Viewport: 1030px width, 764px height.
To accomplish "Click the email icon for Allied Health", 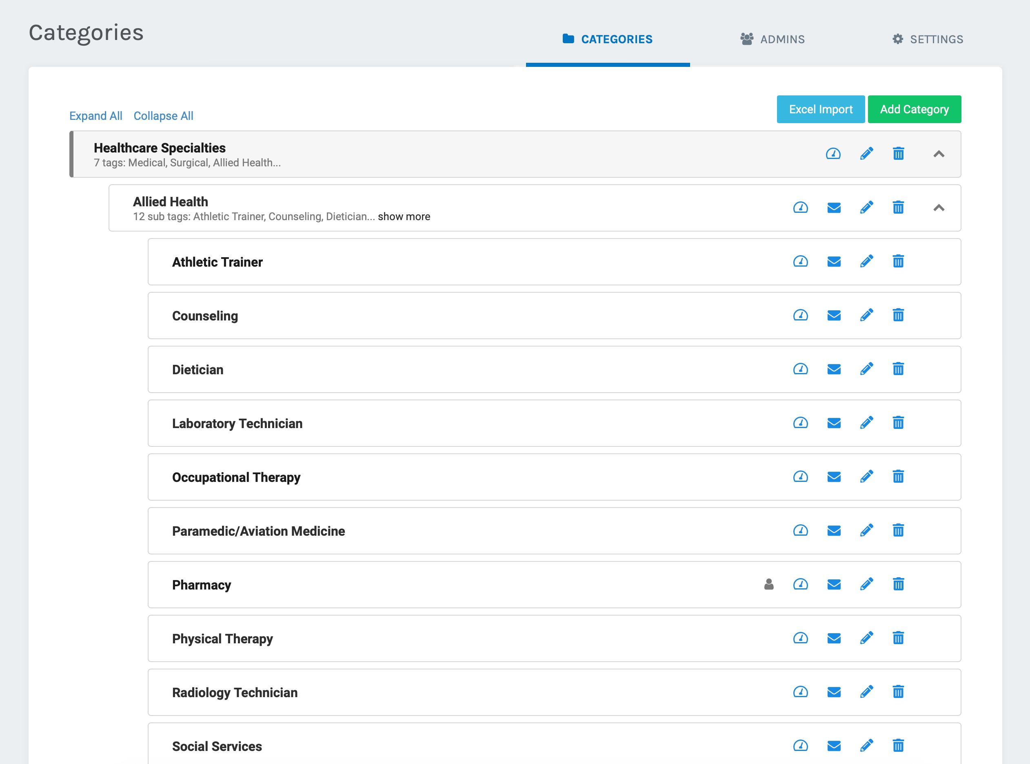I will [x=834, y=208].
